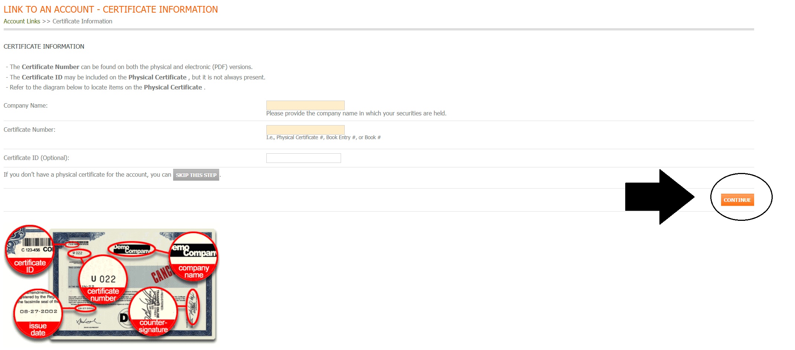Focus the Company Name input field
The image size is (795, 350).
coord(305,105)
